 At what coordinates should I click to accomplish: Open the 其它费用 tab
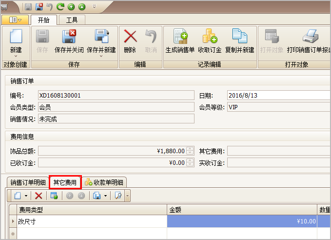pos(65,182)
